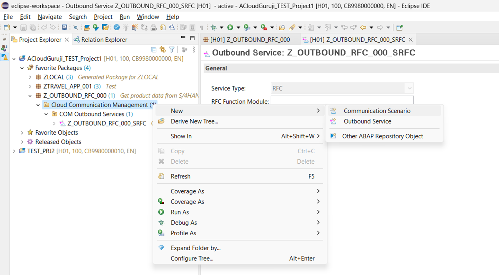Click the green Run button in toolbar
This screenshot has height=275, width=499.
pos(230,27)
